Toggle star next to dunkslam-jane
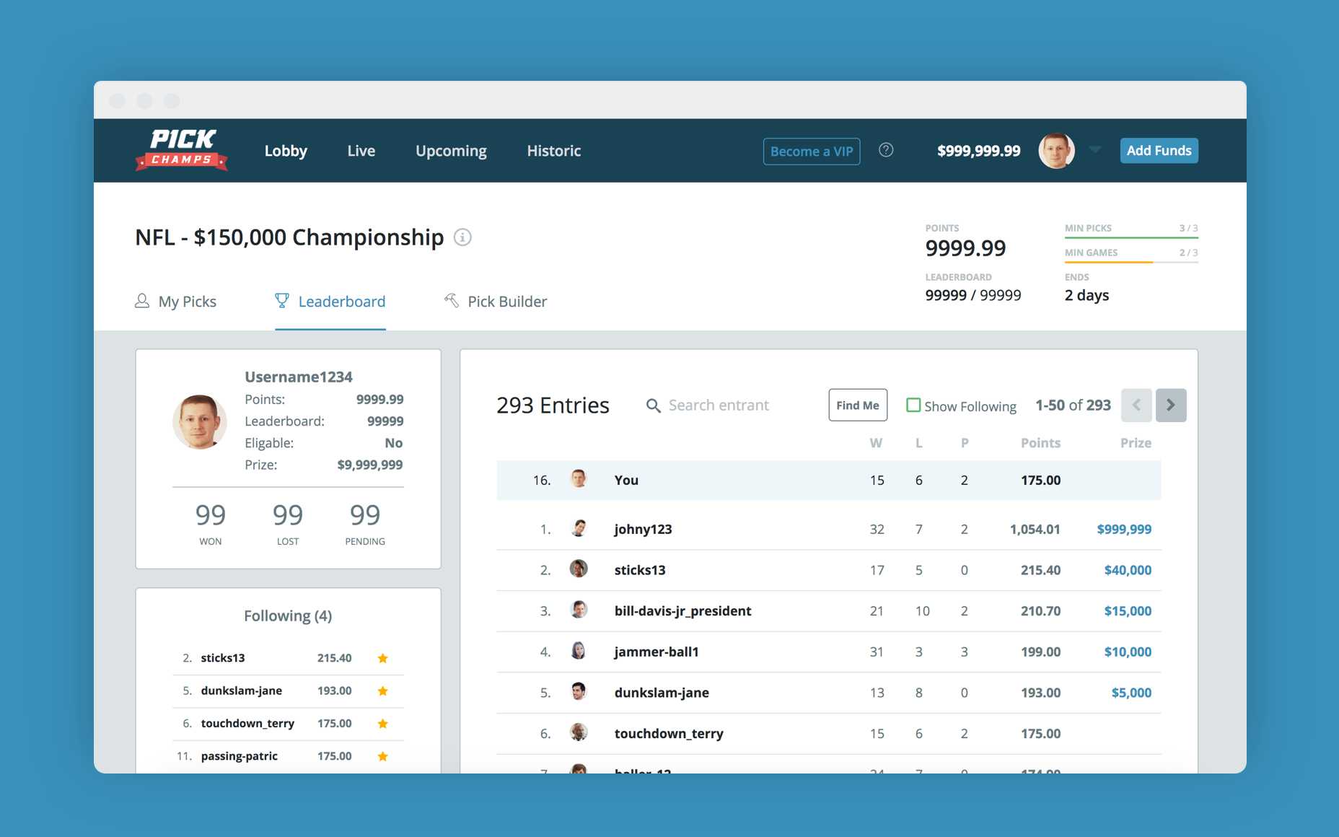This screenshot has height=837, width=1339. (383, 691)
